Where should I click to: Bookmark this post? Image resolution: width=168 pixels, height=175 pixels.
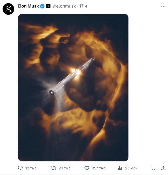153,168
